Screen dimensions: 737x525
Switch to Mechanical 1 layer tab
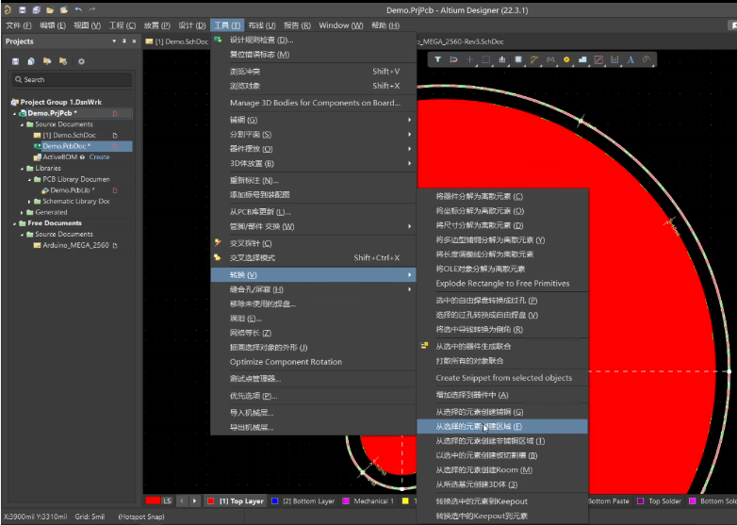pyautogui.click(x=368, y=501)
